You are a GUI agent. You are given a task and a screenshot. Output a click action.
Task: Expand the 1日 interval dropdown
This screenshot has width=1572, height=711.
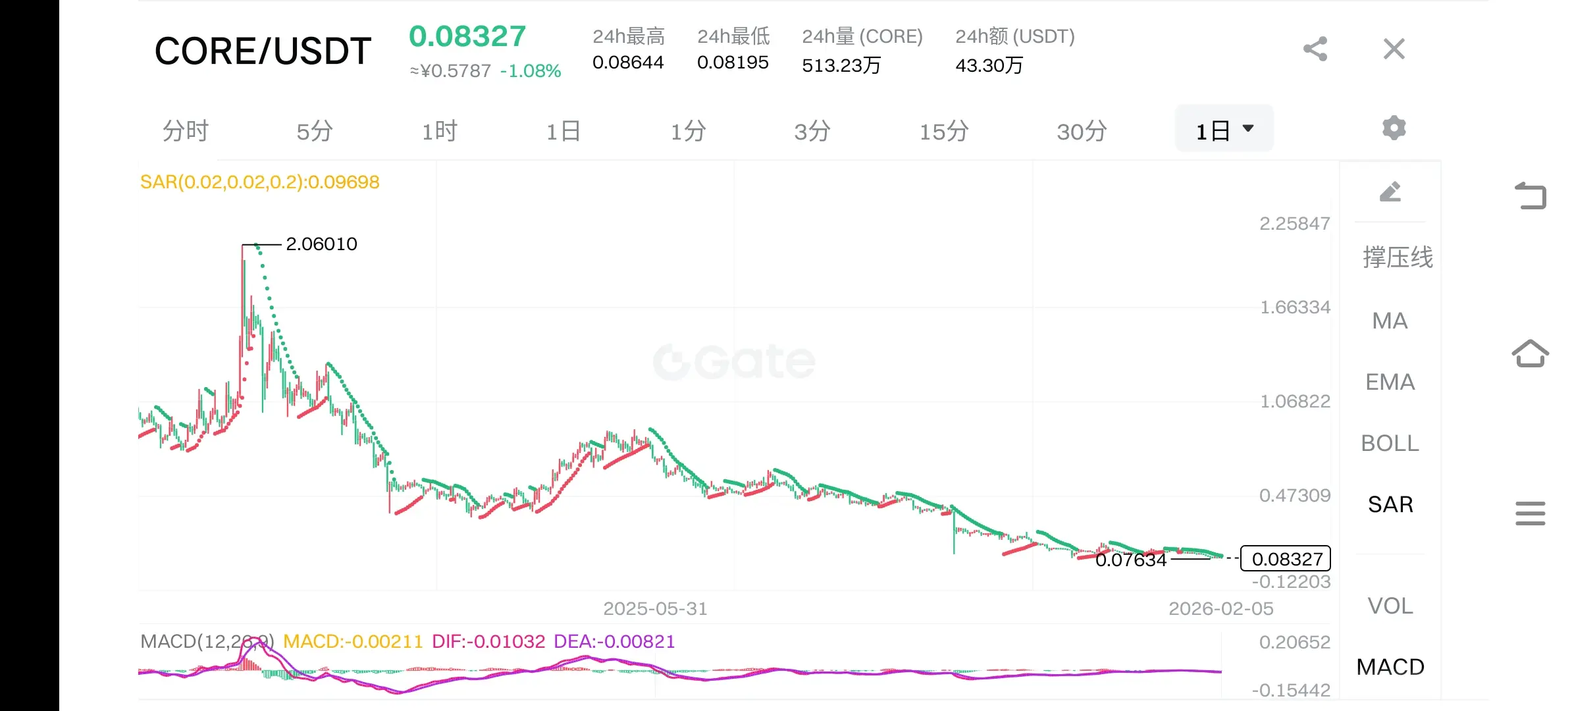1224,131
